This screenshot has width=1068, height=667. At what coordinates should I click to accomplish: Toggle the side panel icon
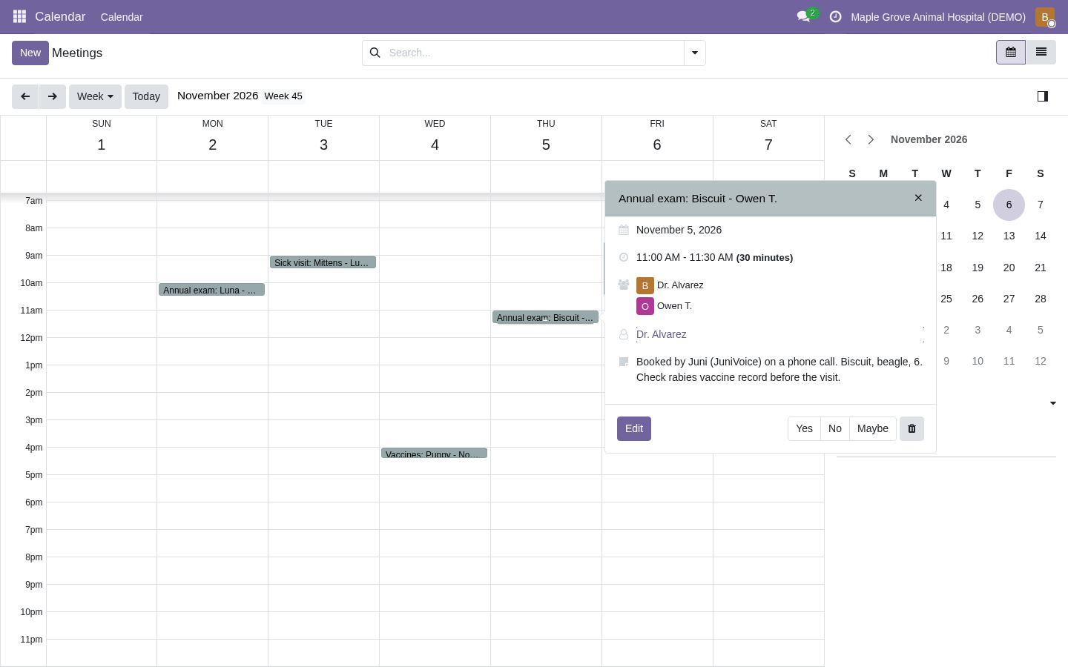pyautogui.click(x=1042, y=96)
